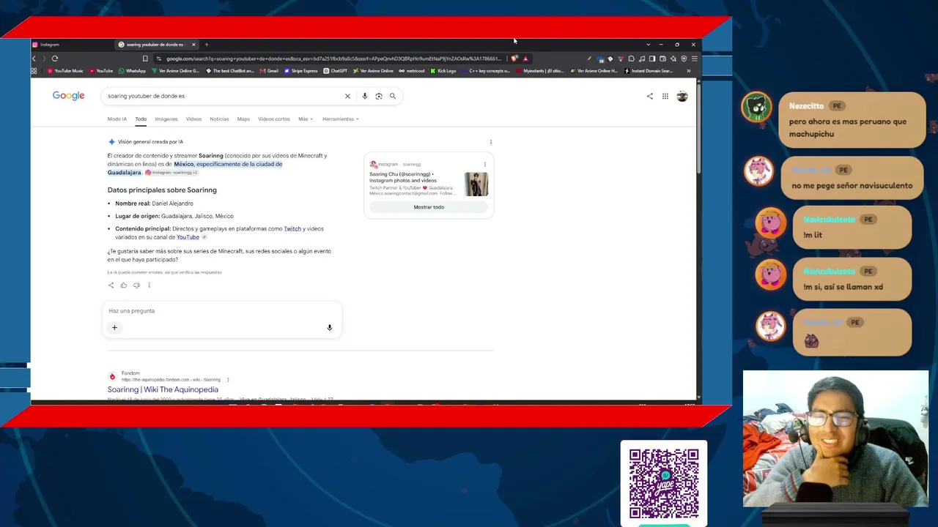Open the Soaring Chu Instagram thumbnail image
Viewport: 938px width, 527px height.
pos(476,184)
